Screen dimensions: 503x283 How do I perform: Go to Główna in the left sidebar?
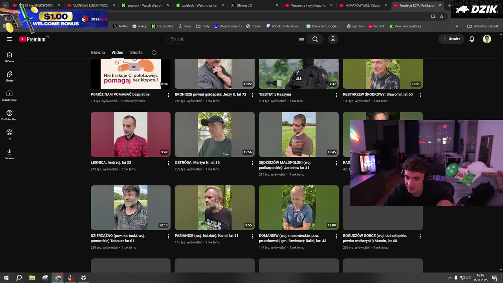[9, 57]
